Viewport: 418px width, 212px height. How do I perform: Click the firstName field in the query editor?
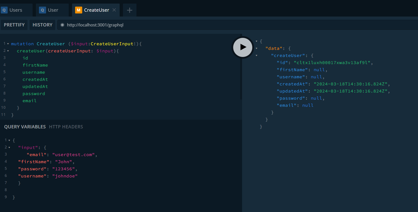(x=35, y=65)
